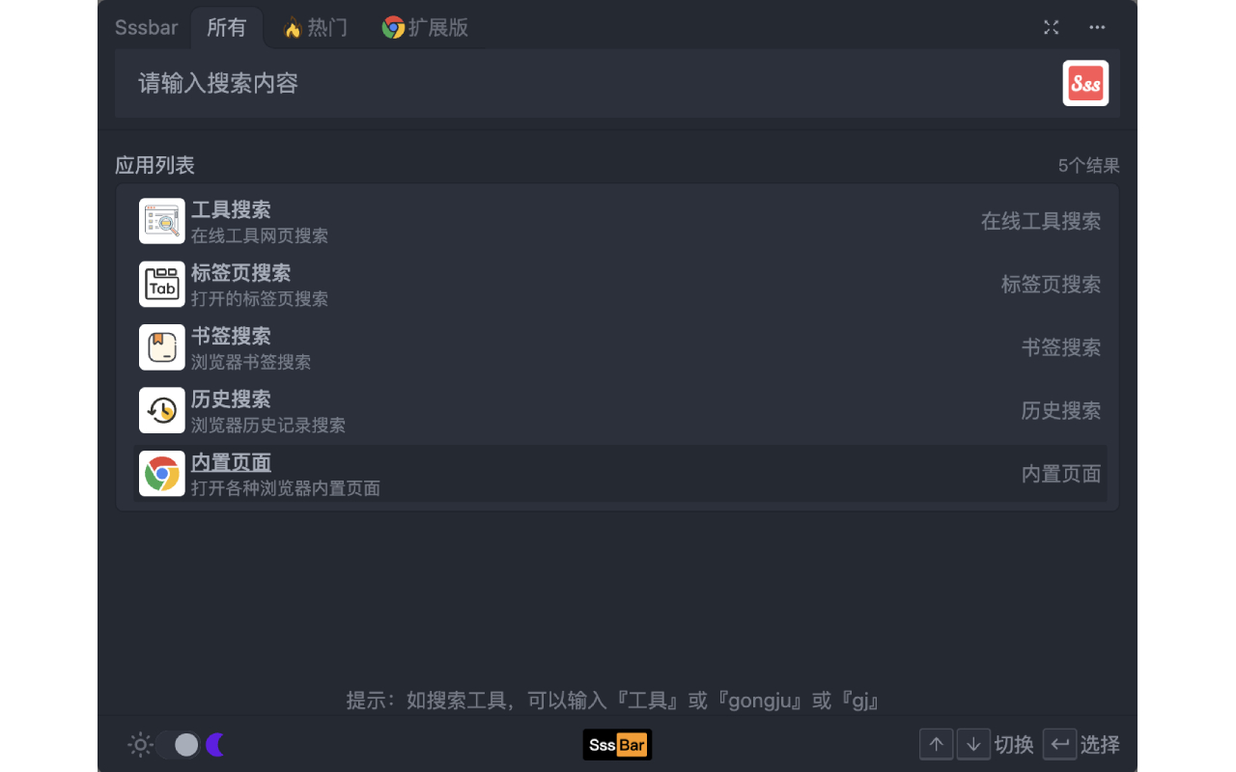Open the three-dot more options menu

tap(1097, 28)
